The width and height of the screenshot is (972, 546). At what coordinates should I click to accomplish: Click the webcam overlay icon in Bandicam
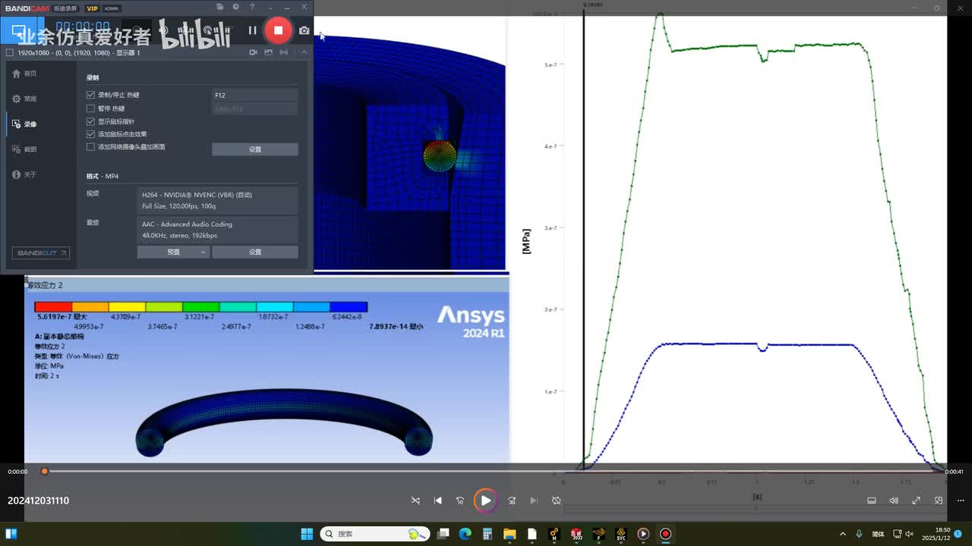click(x=253, y=52)
